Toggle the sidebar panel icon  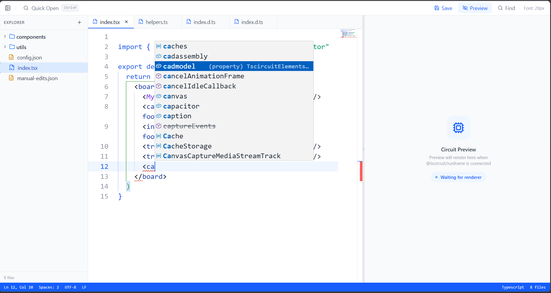click(8, 8)
